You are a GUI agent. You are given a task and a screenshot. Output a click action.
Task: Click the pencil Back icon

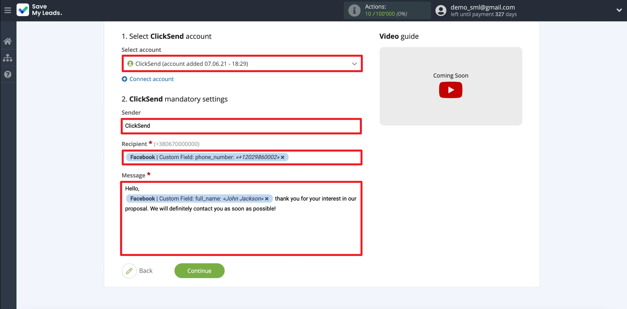click(129, 271)
